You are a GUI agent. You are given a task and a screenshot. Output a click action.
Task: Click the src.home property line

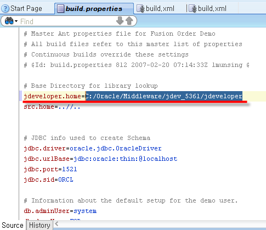(52, 106)
